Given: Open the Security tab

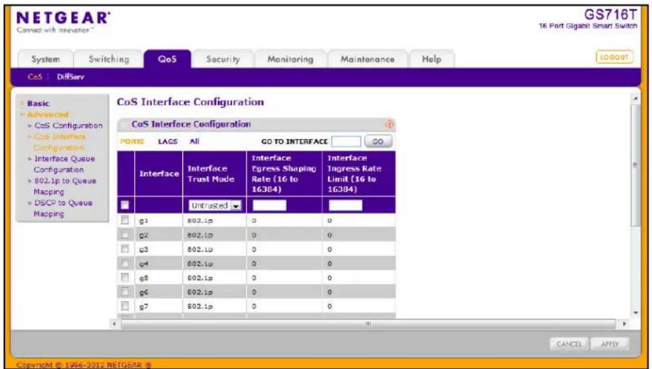Looking at the screenshot, I should 223,59.
